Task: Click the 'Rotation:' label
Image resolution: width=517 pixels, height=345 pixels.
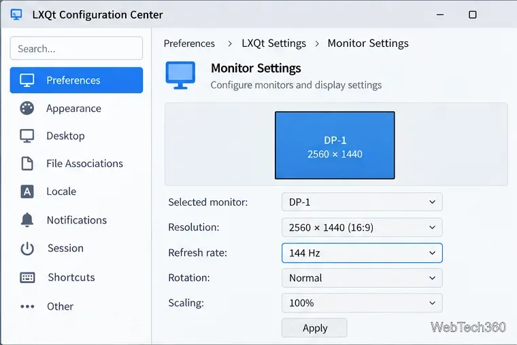Action: (189, 278)
